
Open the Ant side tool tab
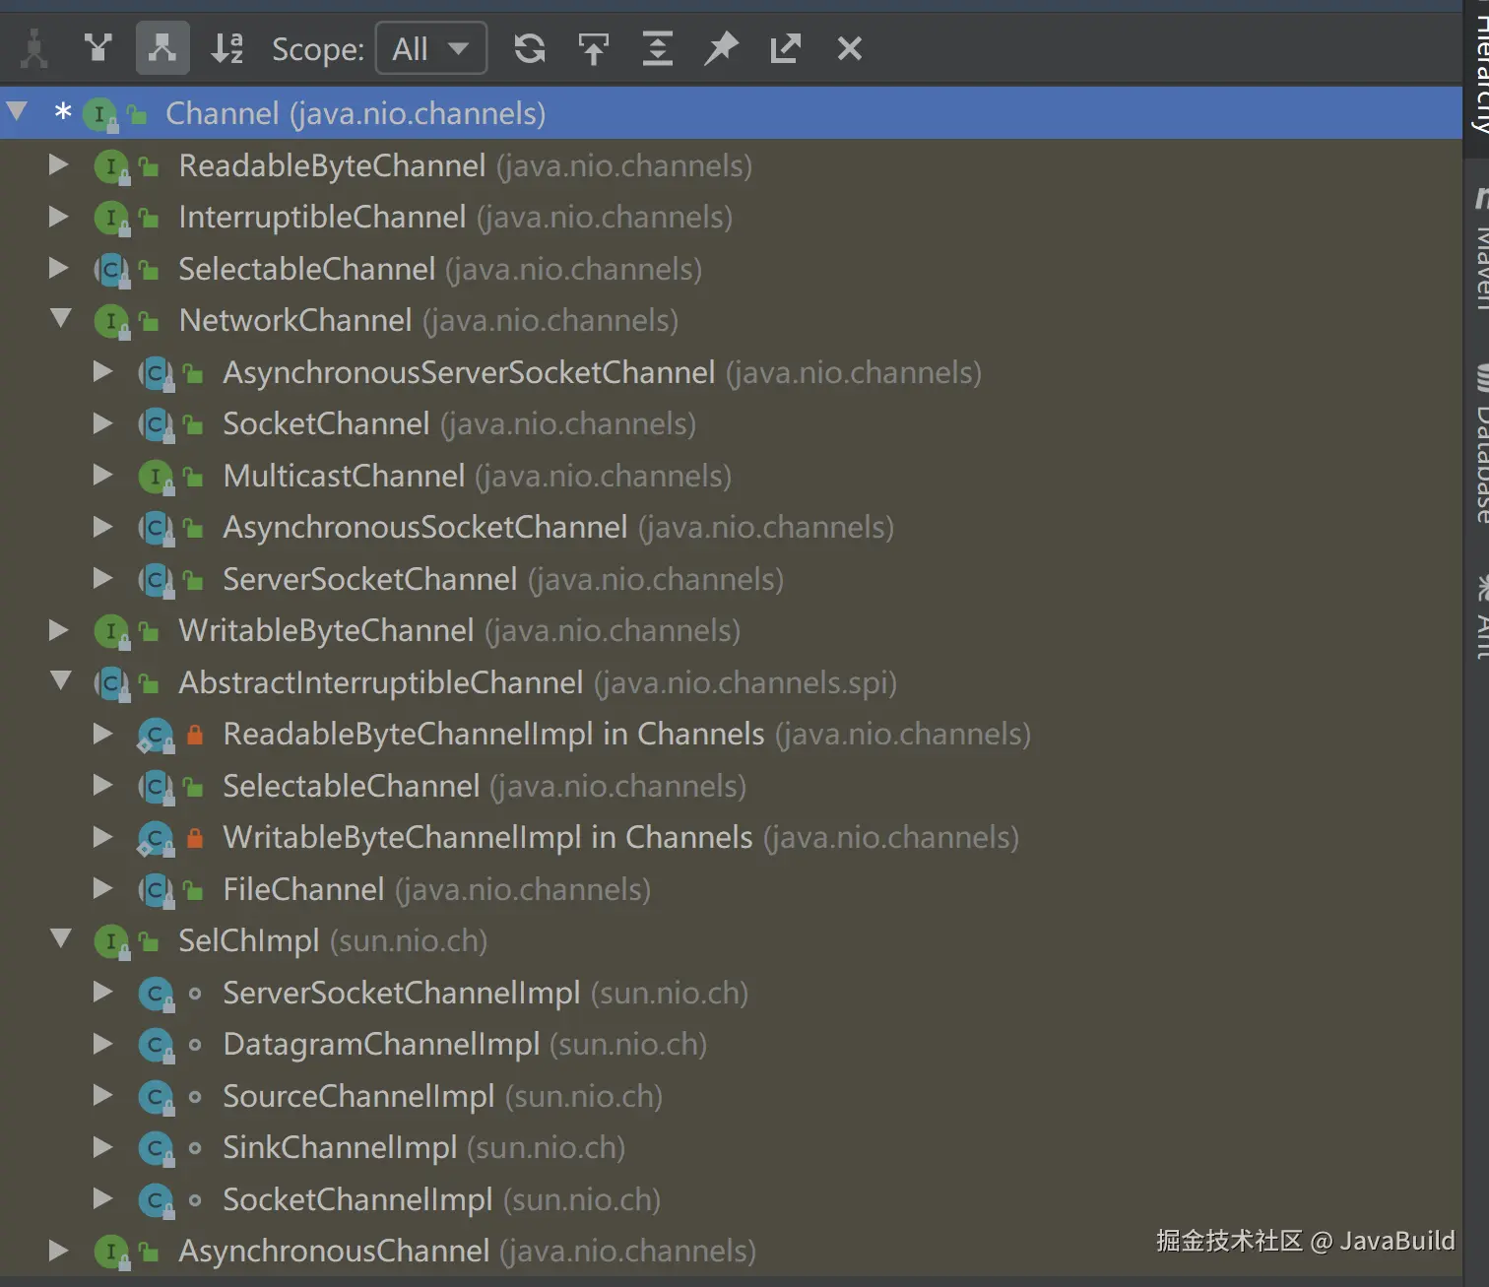pyautogui.click(x=1476, y=618)
